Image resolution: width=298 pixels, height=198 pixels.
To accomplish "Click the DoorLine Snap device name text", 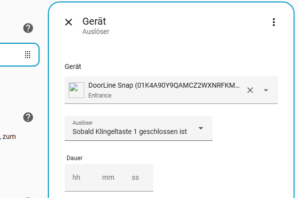I will point(164,86).
